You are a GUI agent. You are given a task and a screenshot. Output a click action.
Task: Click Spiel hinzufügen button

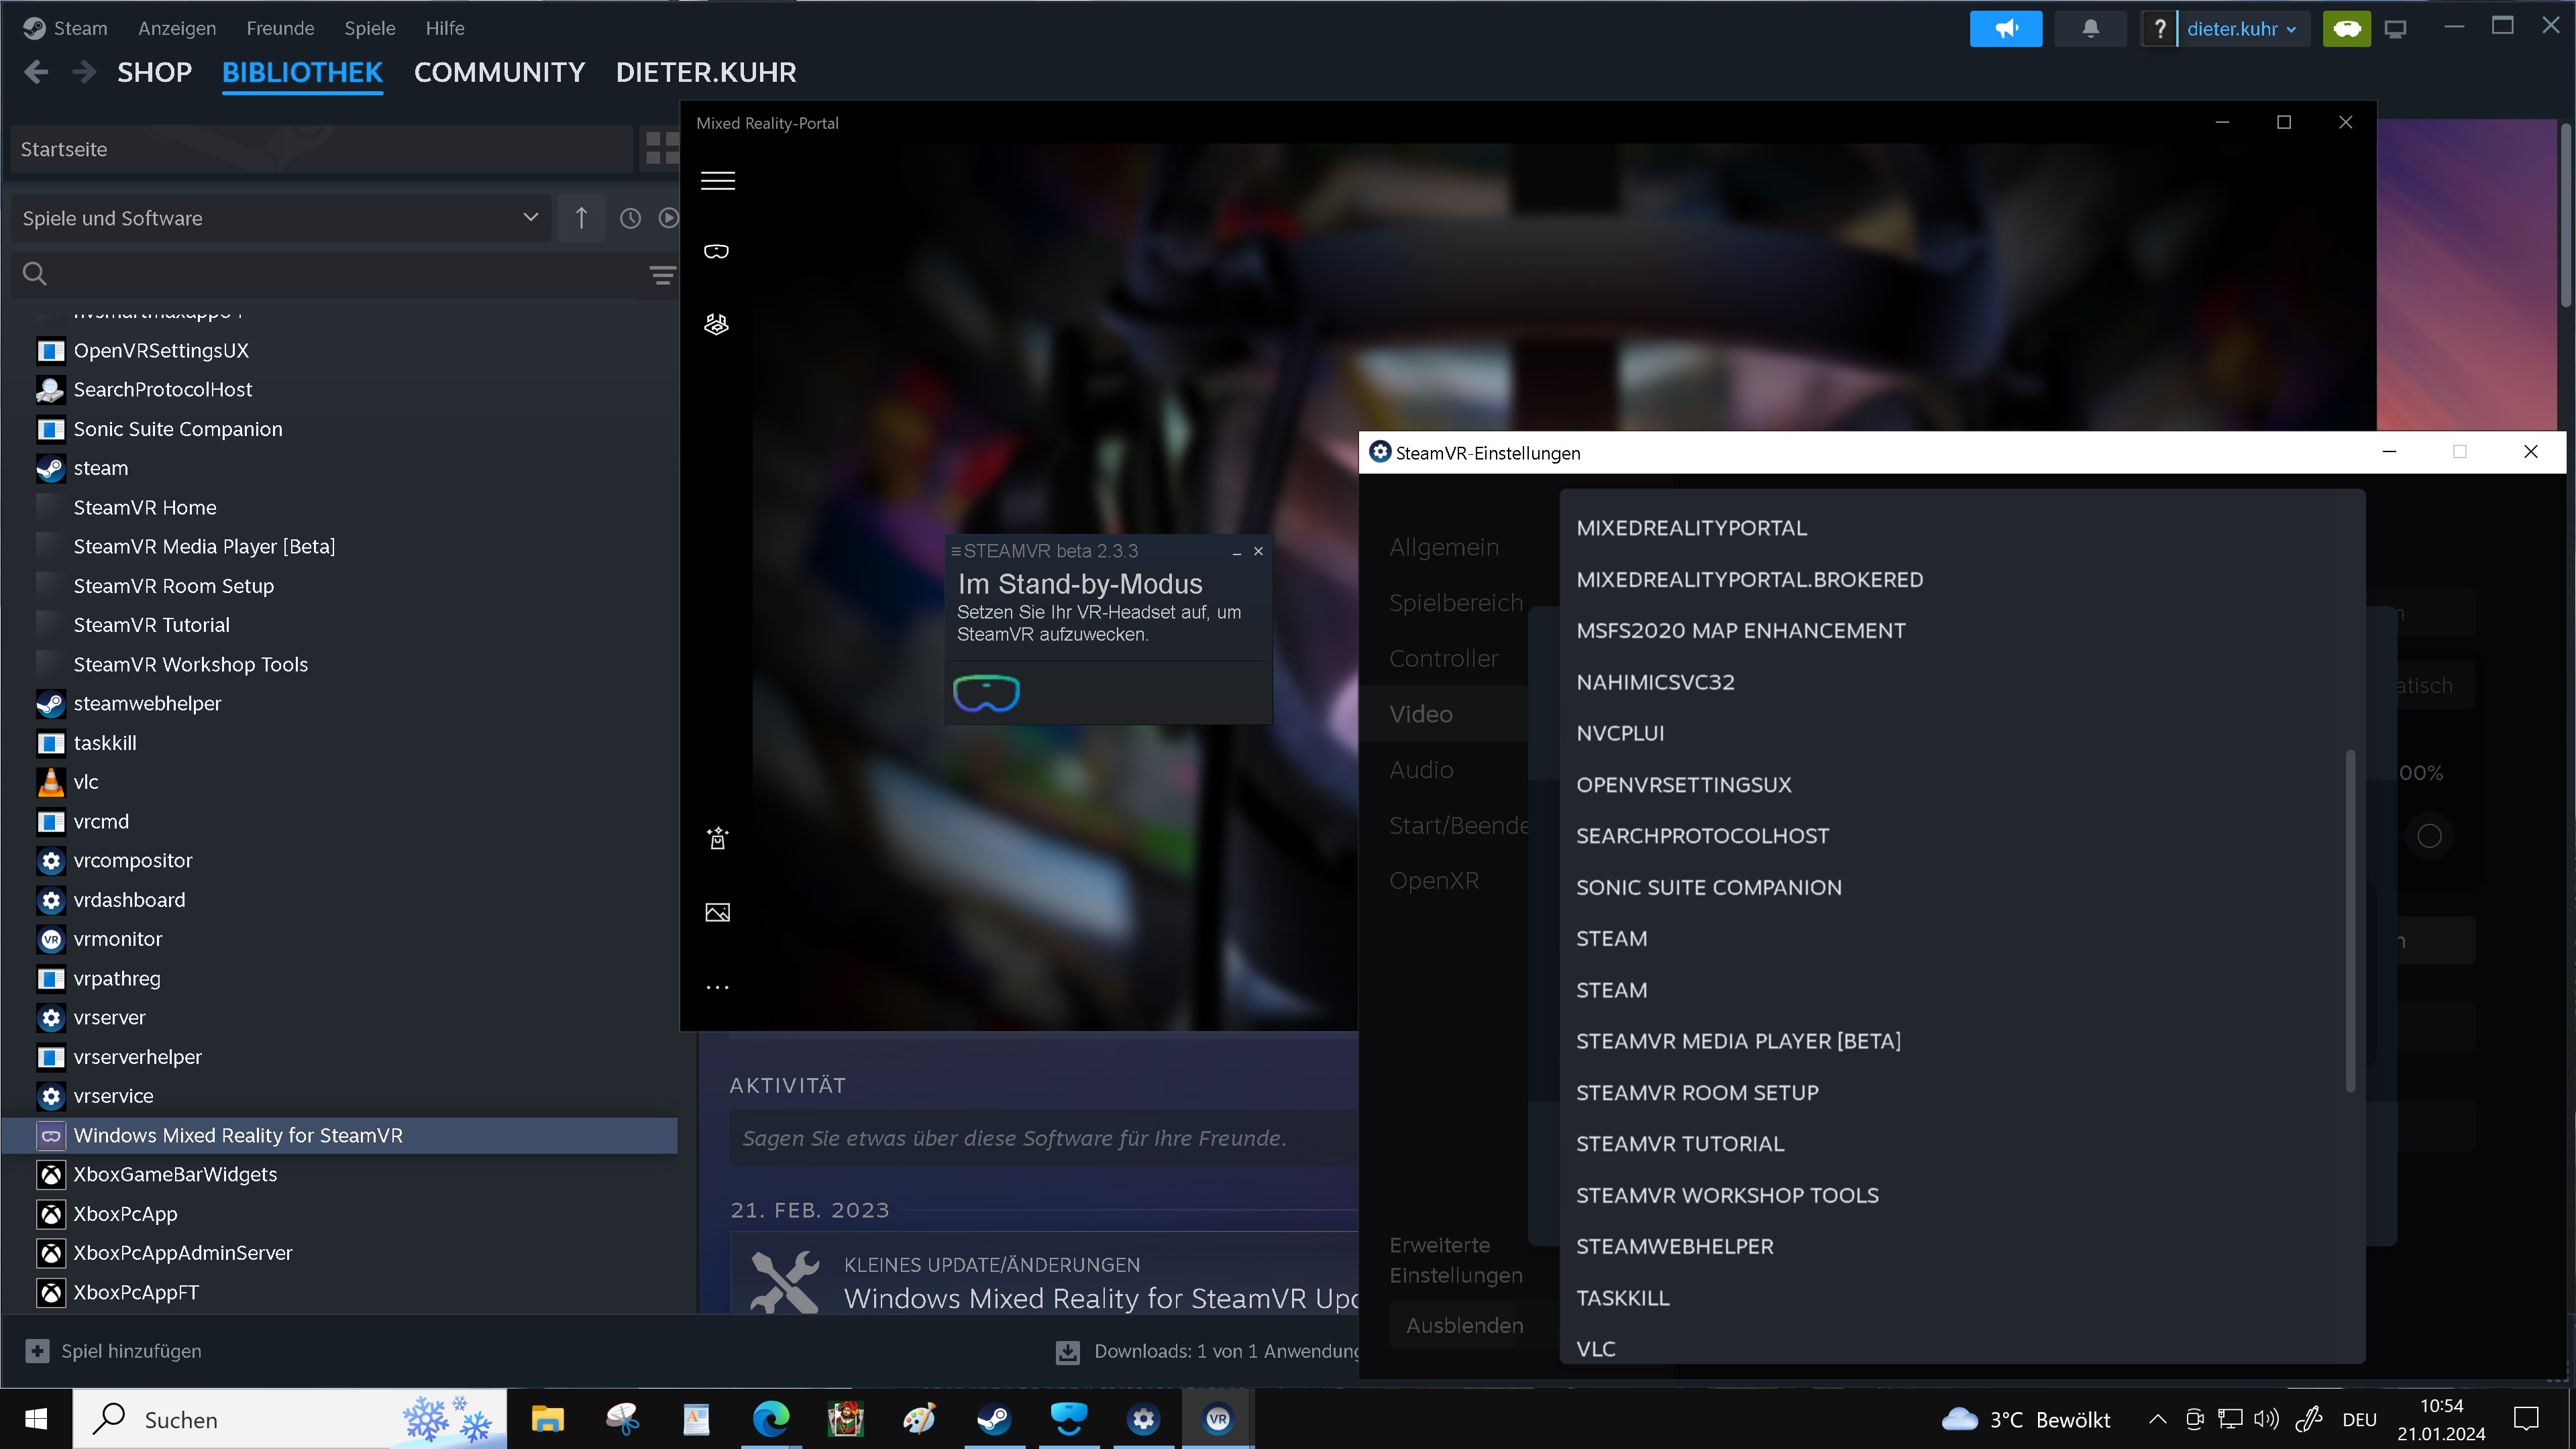pos(113,1351)
